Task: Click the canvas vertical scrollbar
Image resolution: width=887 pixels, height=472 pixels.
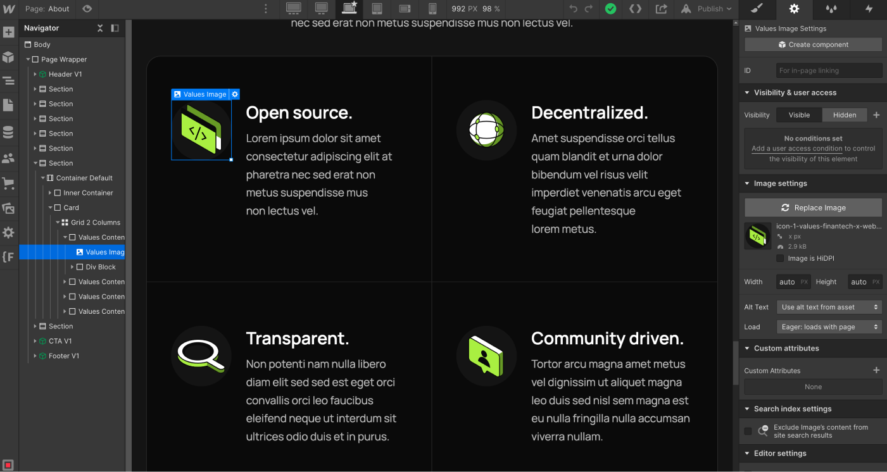Action: click(735, 363)
